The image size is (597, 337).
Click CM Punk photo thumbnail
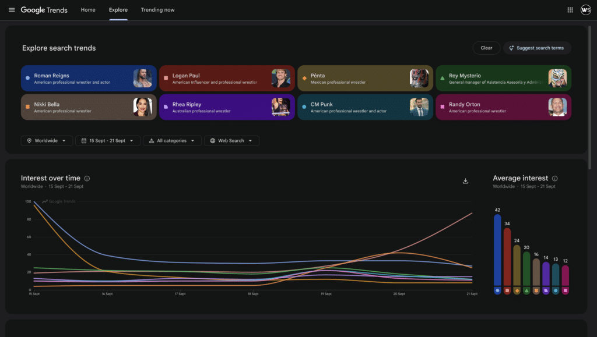coord(419,107)
